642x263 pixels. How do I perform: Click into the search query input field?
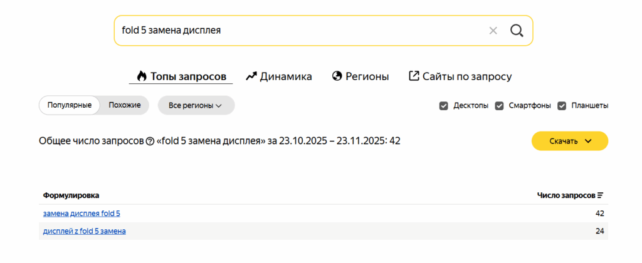tap(295, 31)
